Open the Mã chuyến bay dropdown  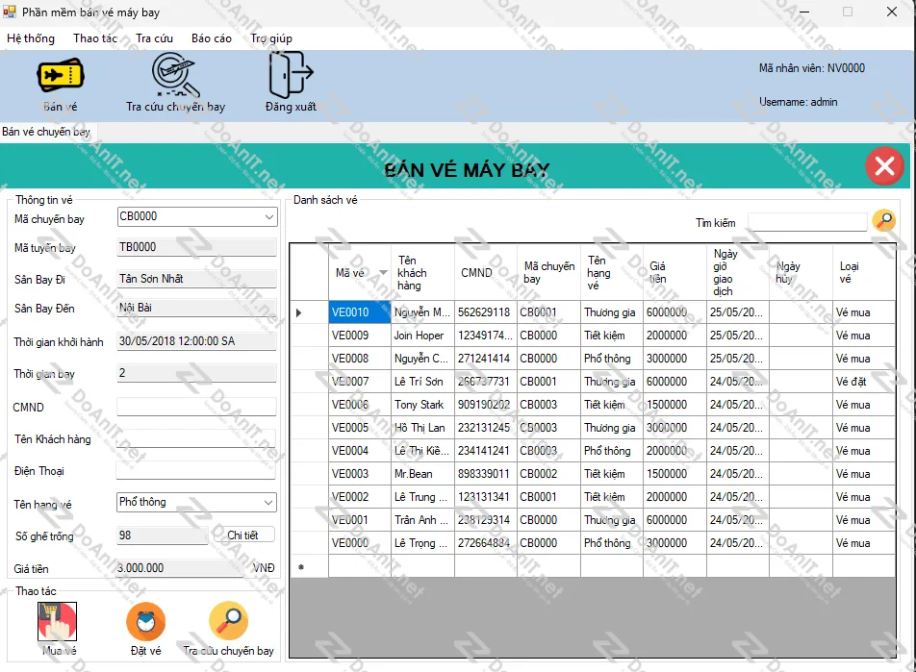point(269,216)
